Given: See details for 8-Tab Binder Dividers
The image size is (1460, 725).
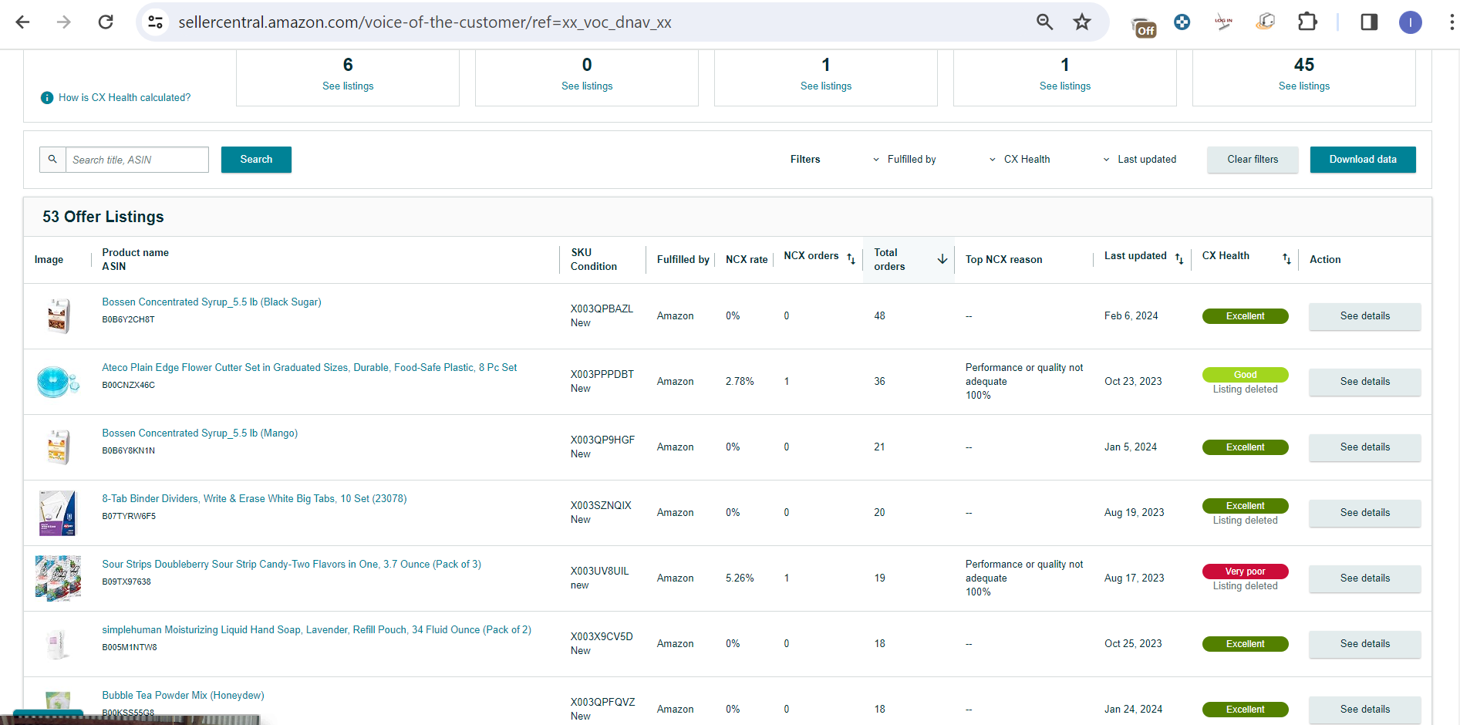Looking at the screenshot, I should pyautogui.click(x=1364, y=513).
